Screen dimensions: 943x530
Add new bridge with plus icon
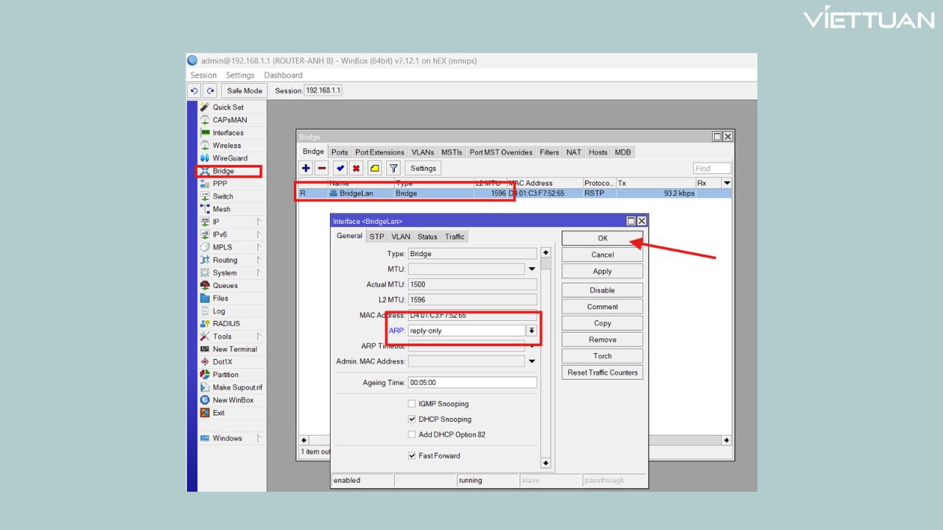point(306,168)
